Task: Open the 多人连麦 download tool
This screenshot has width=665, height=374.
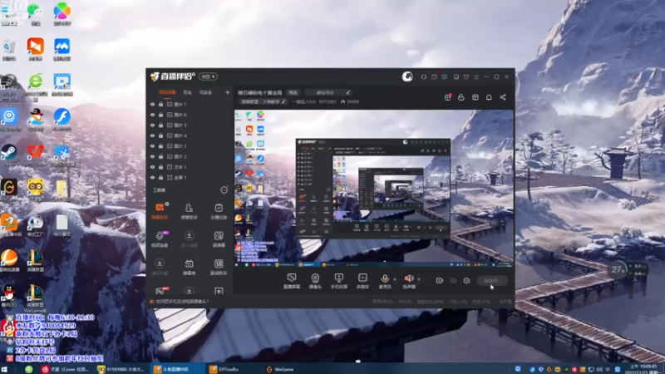Action: point(190,239)
